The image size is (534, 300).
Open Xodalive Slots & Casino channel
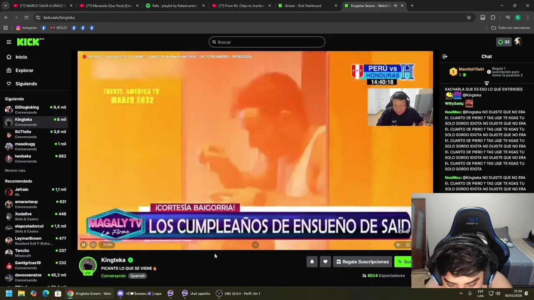click(x=35, y=216)
